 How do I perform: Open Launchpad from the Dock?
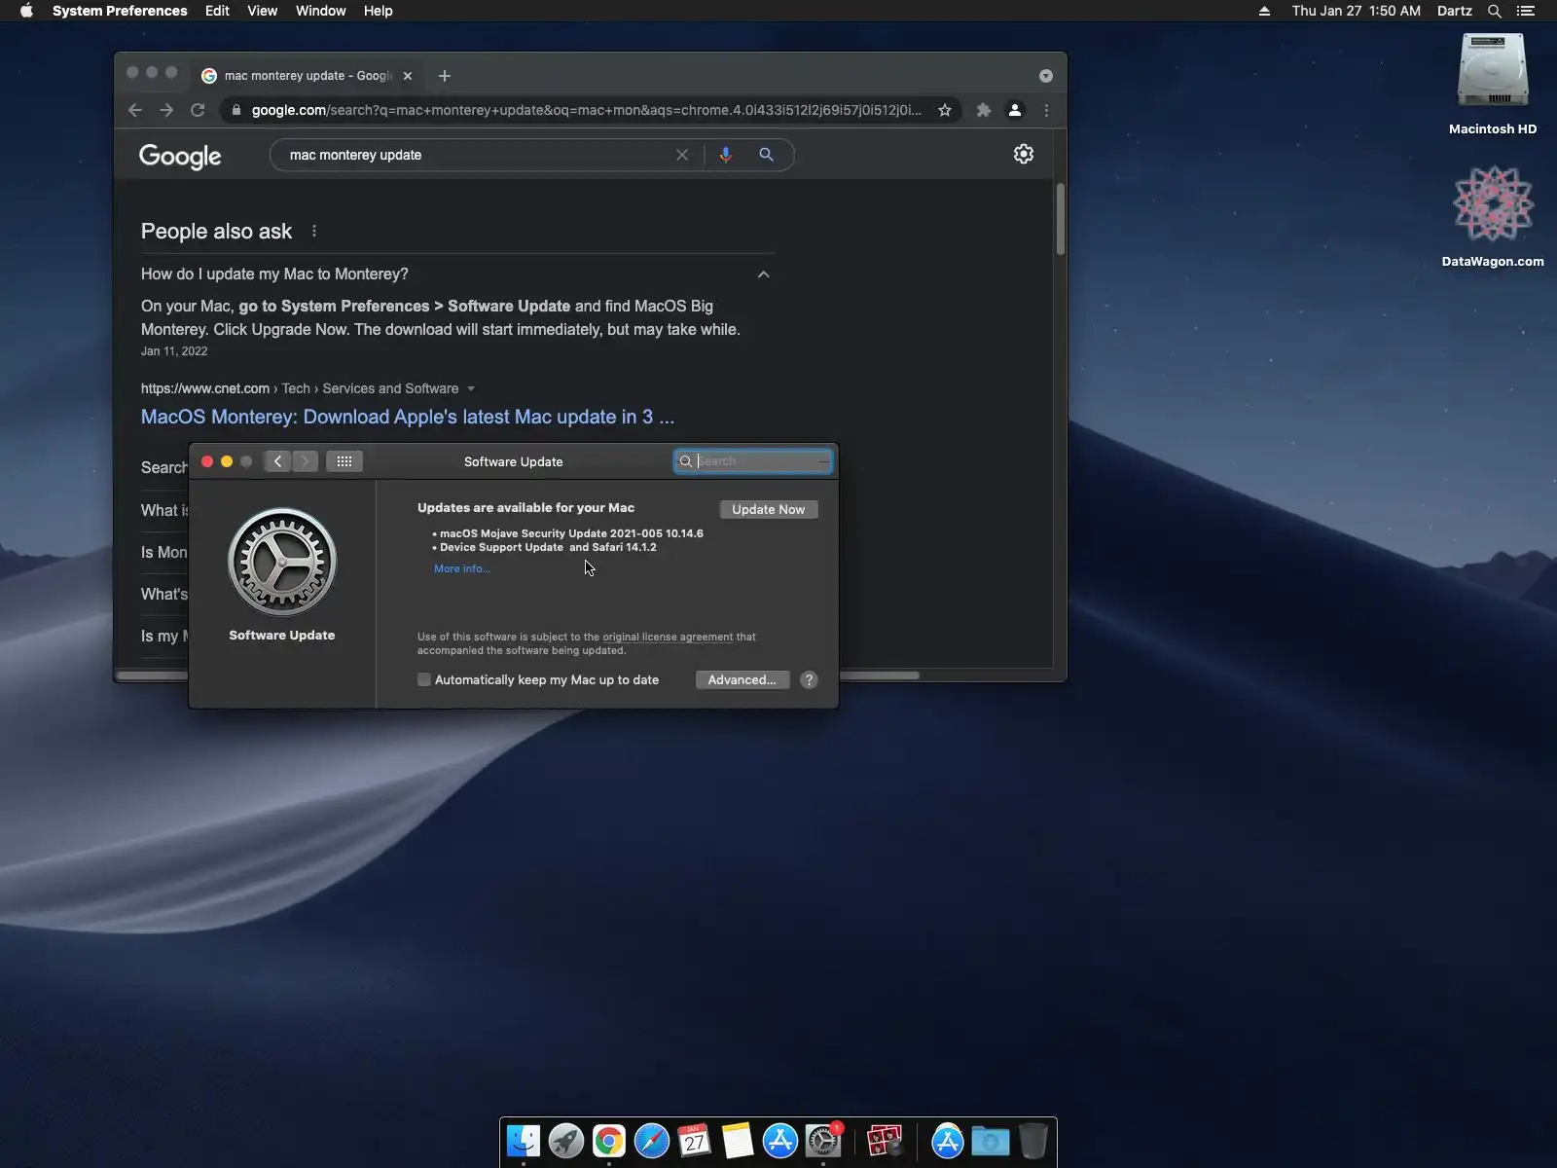coord(566,1141)
